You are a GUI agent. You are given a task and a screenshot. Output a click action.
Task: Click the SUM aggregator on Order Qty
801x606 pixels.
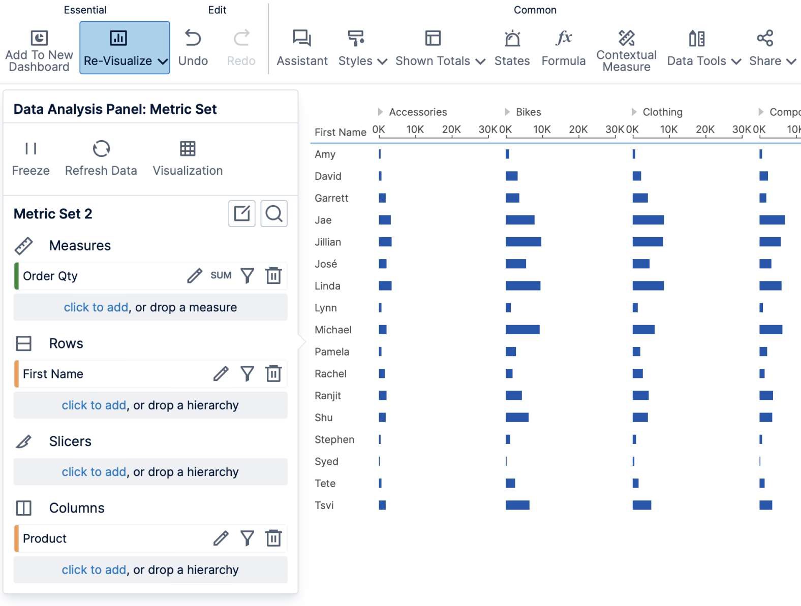click(221, 276)
